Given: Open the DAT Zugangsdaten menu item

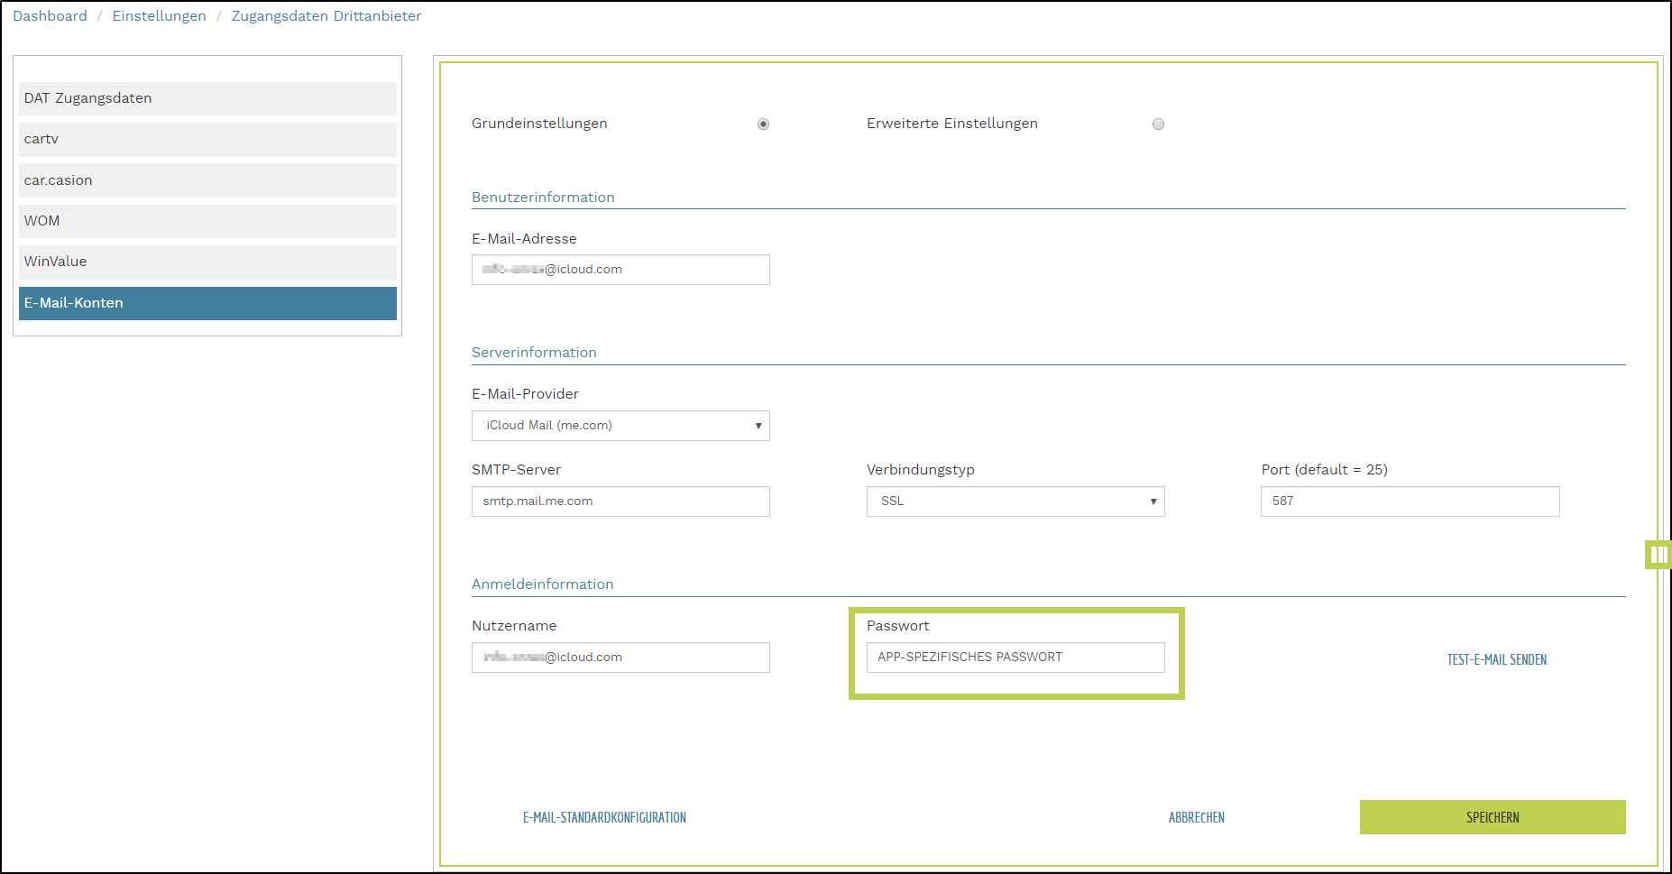Looking at the screenshot, I should coord(207,98).
